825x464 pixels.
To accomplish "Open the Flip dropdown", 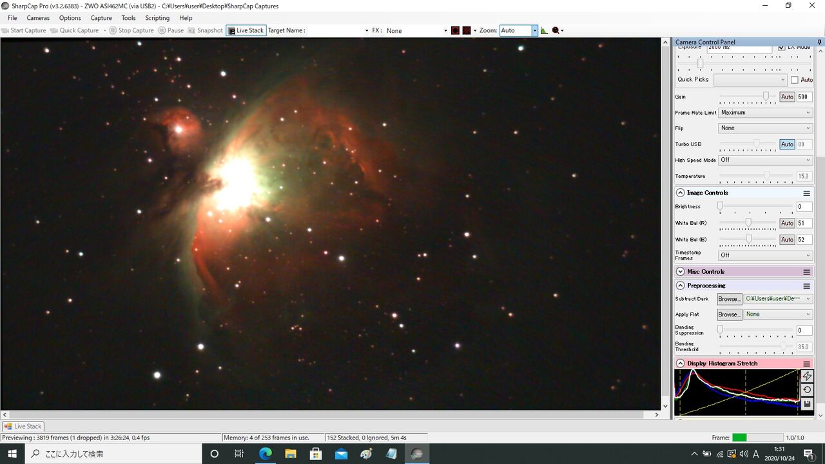I will click(766, 128).
